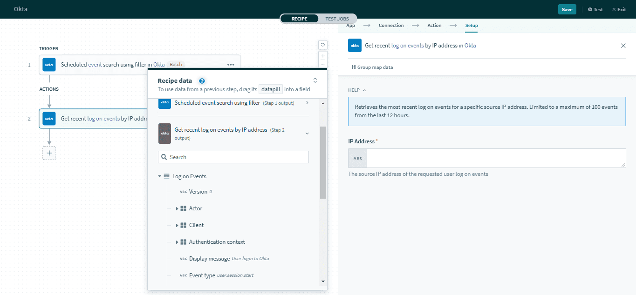This screenshot has height=295, width=636.
Task: Close the action setup panel with X
Action: click(x=623, y=46)
